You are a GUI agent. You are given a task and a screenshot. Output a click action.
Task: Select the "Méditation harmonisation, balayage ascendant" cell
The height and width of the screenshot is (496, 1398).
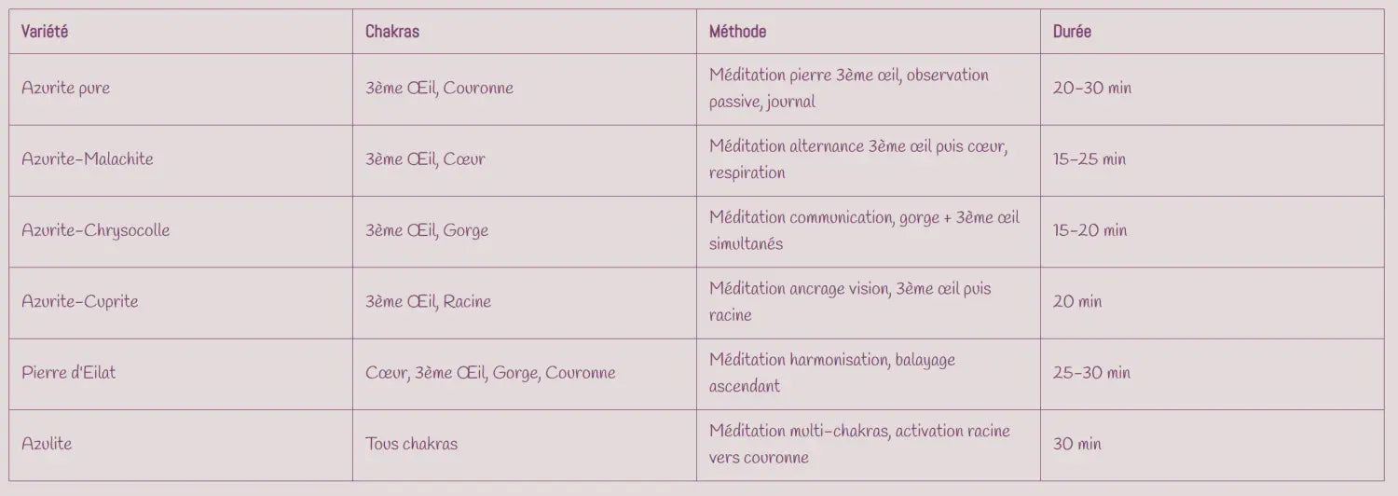click(x=831, y=373)
